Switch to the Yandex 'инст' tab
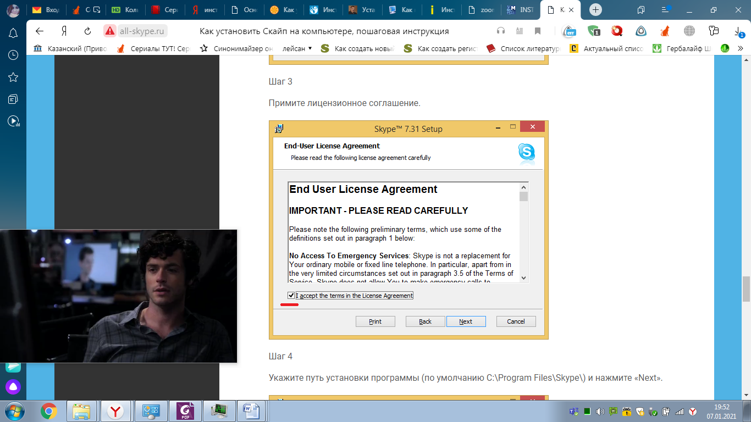Viewport: 751px width, 422px height. 203,10
